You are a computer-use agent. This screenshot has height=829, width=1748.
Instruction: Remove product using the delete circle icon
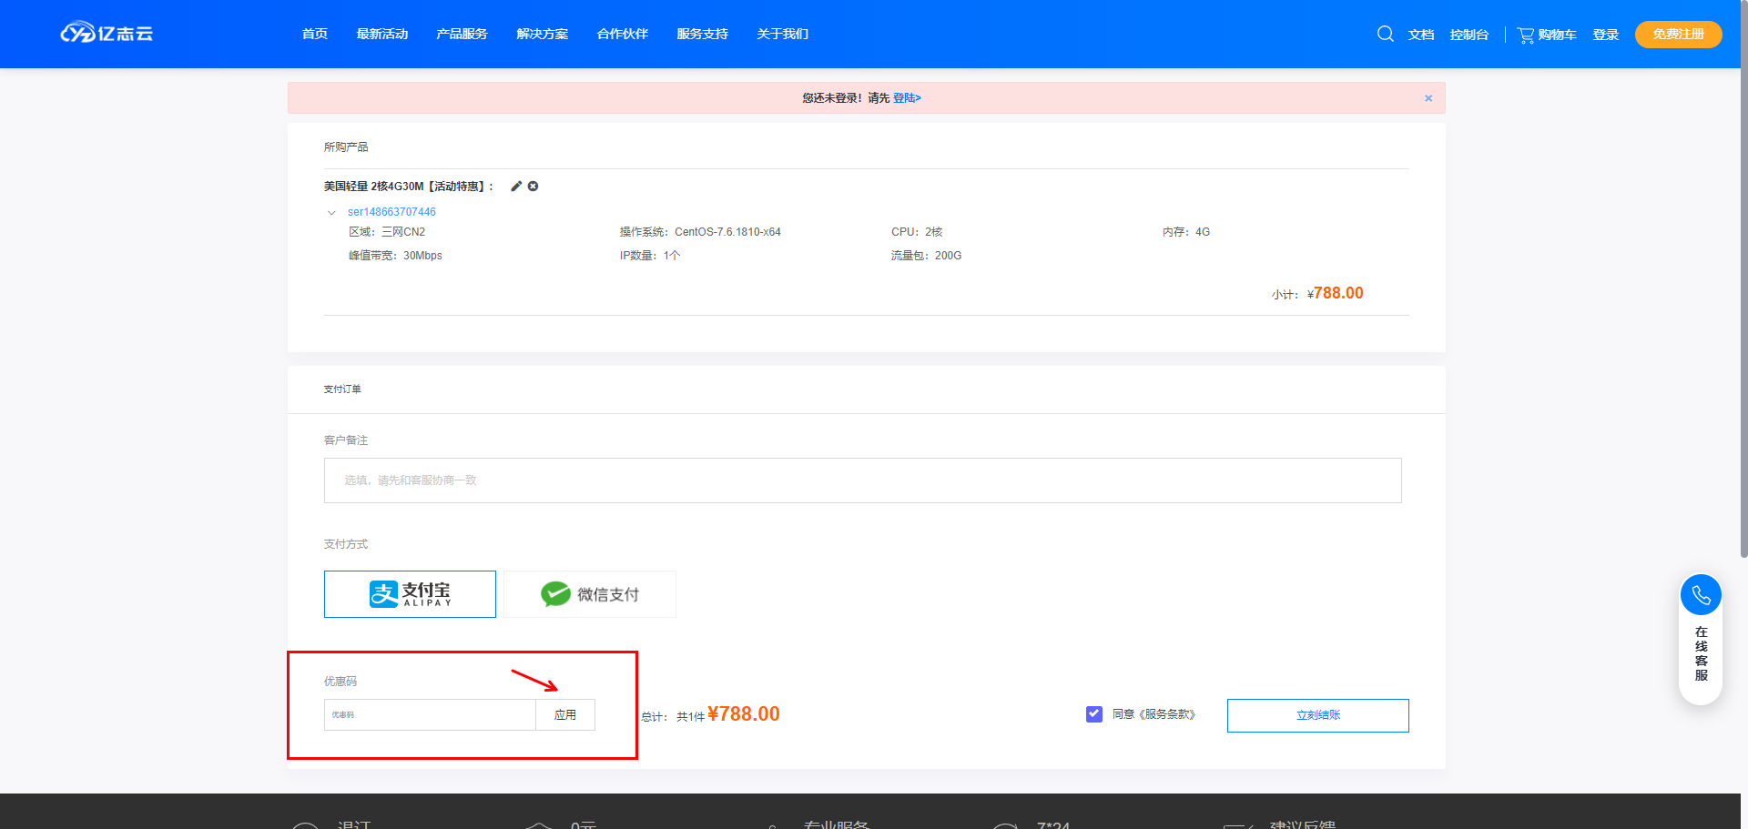pyautogui.click(x=534, y=187)
